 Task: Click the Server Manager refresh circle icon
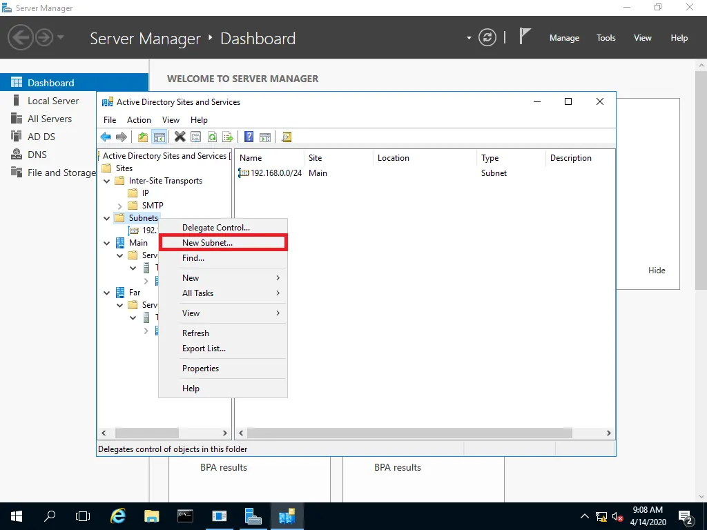[487, 37]
